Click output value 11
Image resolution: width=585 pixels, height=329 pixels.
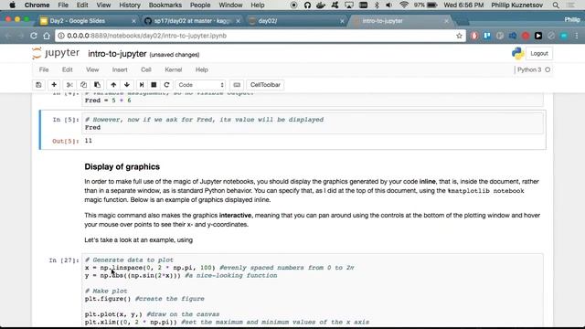pos(88,141)
